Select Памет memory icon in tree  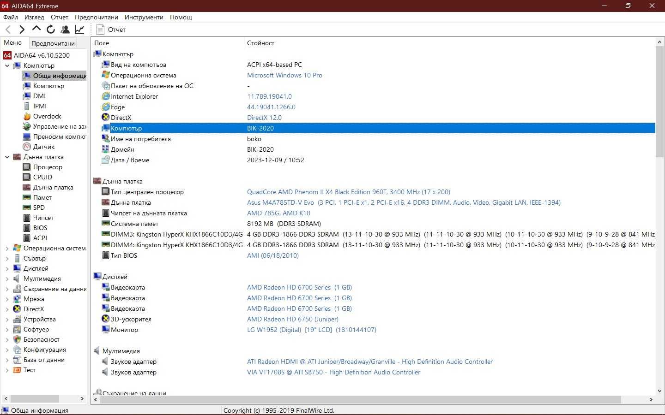pyautogui.click(x=27, y=197)
